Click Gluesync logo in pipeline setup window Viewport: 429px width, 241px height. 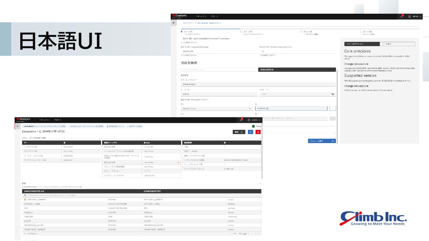point(179,16)
